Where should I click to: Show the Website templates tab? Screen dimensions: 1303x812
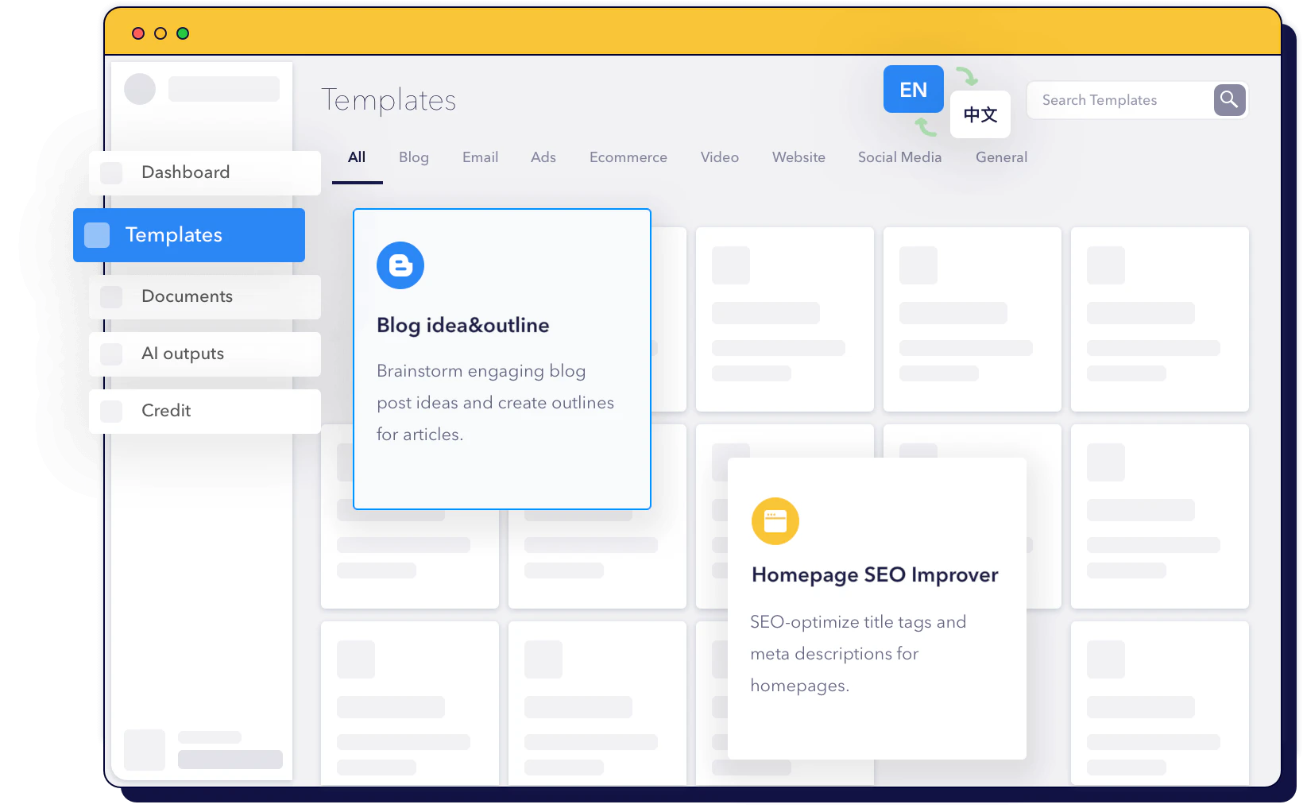pos(798,157)
